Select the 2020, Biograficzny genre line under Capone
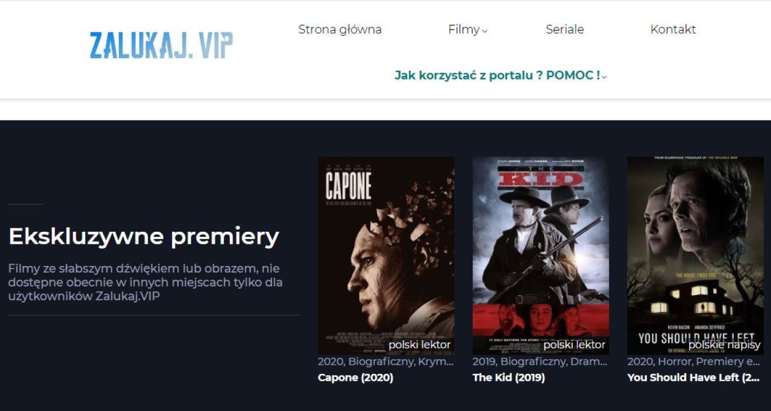This screenshot has height=411, width=771. (386, 362)
